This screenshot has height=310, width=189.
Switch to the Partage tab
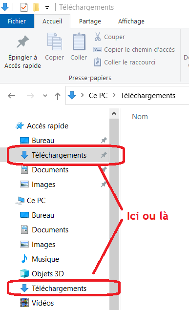(90, 21)
